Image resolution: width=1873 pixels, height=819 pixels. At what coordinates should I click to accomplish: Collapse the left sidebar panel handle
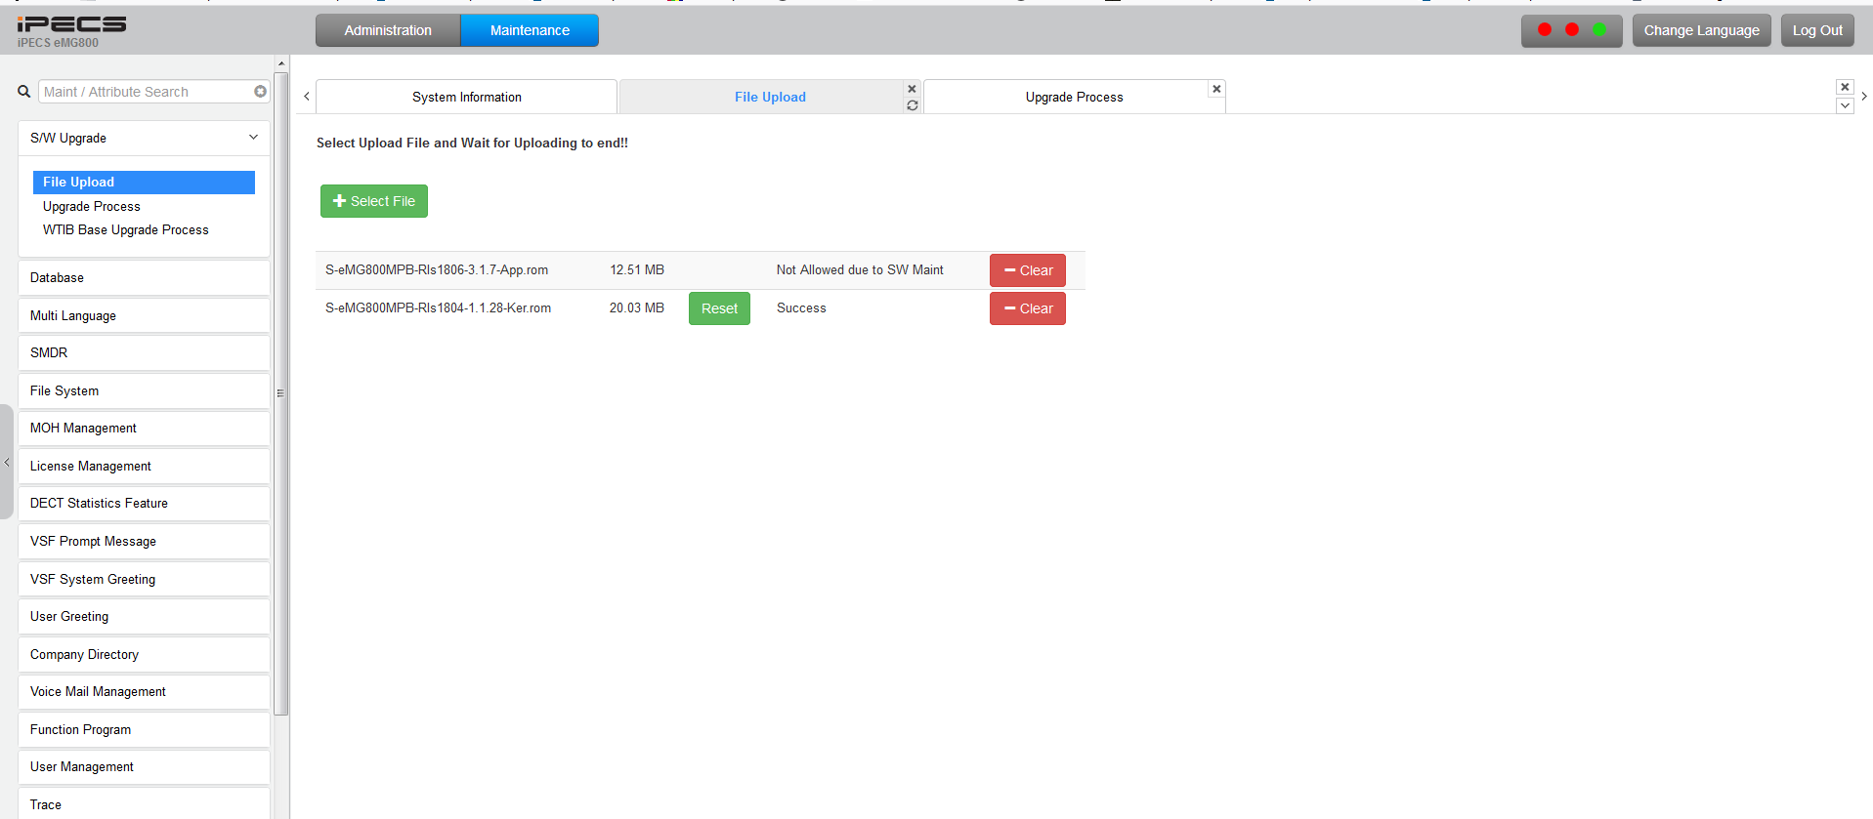tap(7, 463)
